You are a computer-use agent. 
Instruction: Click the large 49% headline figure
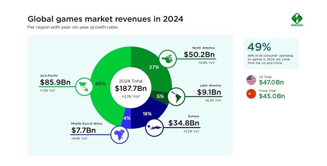259,47
